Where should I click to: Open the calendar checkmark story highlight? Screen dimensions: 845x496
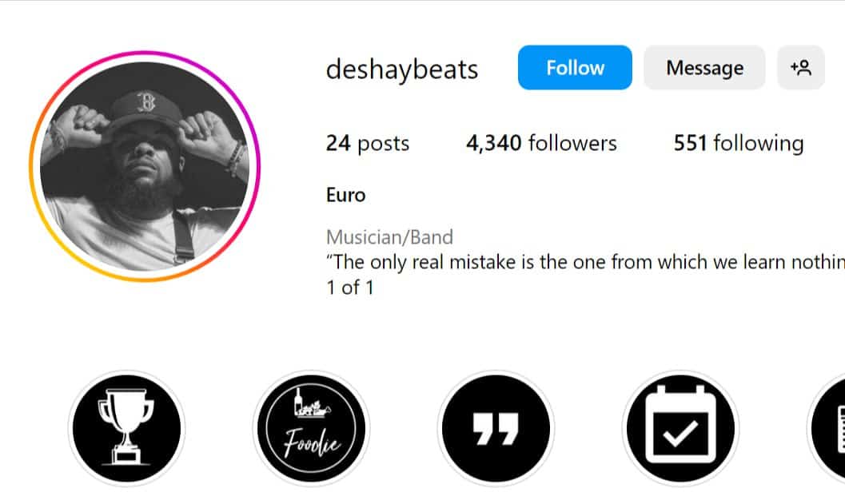tap(680, 428)
